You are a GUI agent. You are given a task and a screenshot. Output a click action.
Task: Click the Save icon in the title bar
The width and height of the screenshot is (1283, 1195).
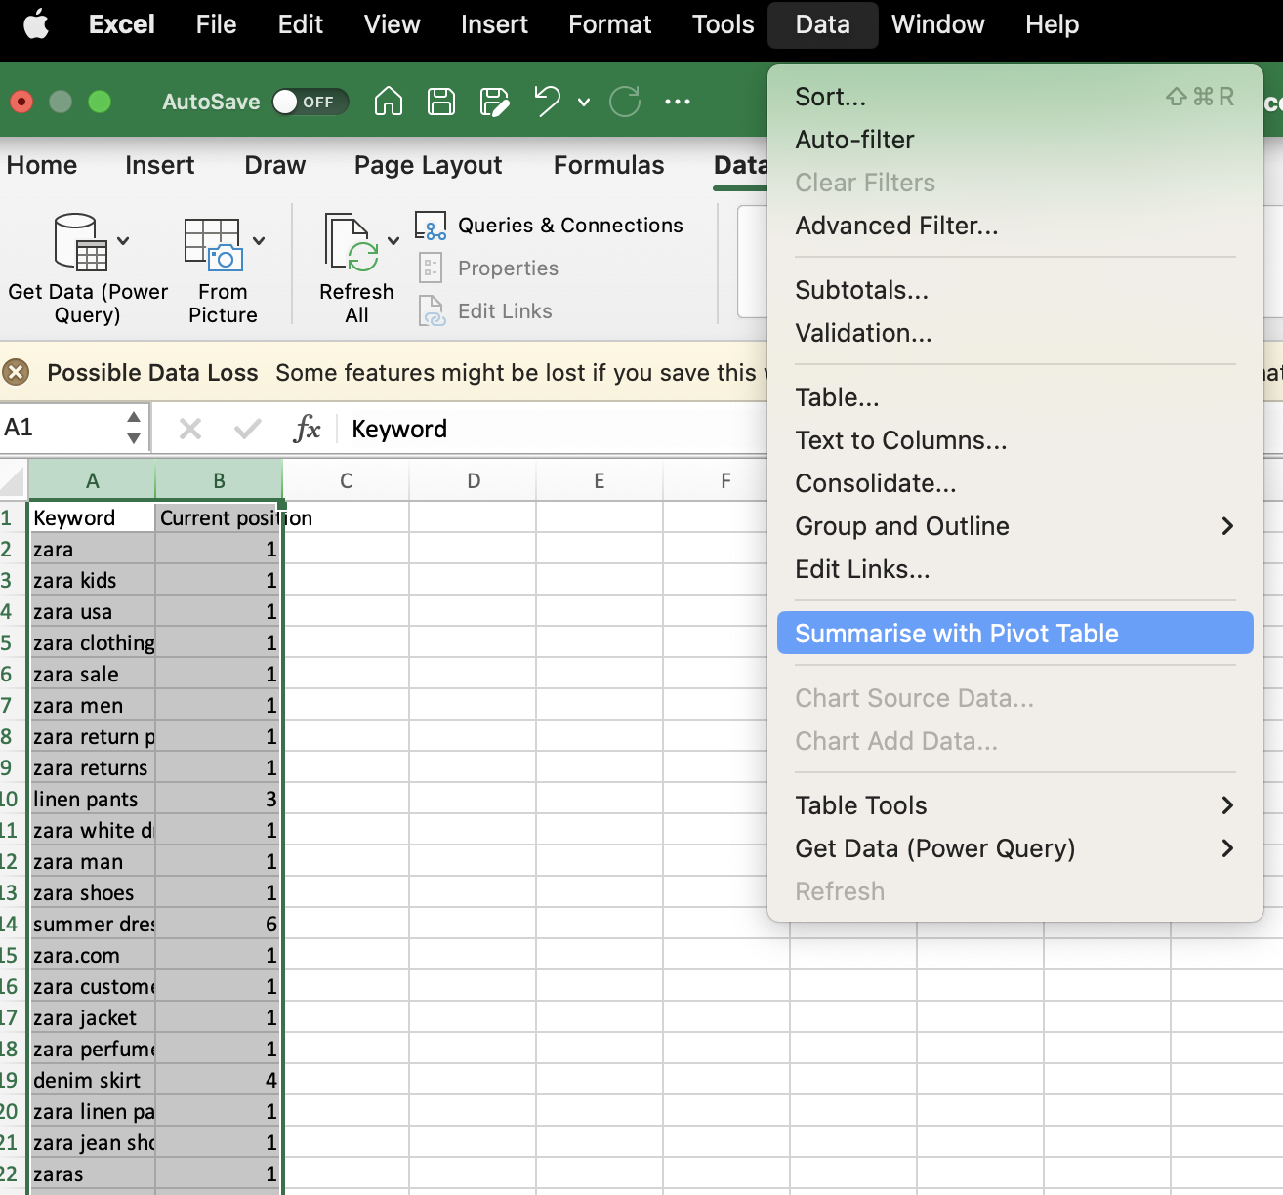441,101
